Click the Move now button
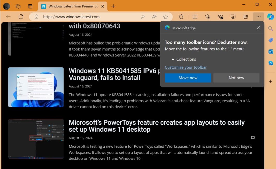Screen dimensions: 276x169 point(188,78)
